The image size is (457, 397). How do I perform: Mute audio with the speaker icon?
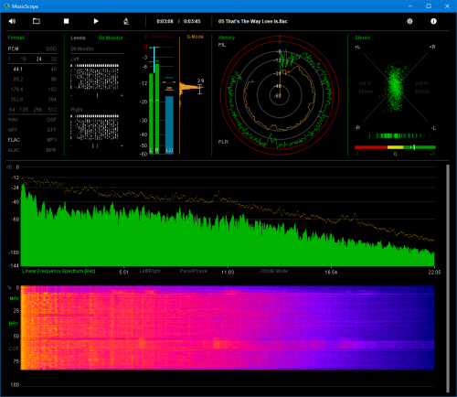click(x=12, y=21)
